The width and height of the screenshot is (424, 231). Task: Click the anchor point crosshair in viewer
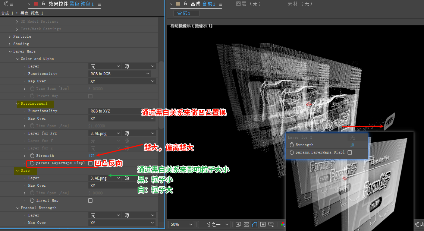309,104
